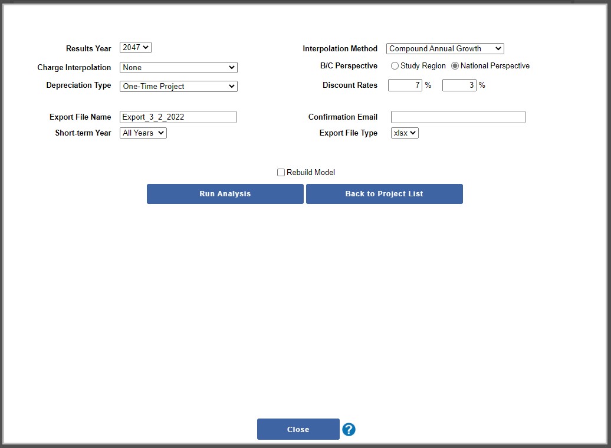Select the 3 percent discount rate field
The image size is (611, 448).
(x=459, y=85)
